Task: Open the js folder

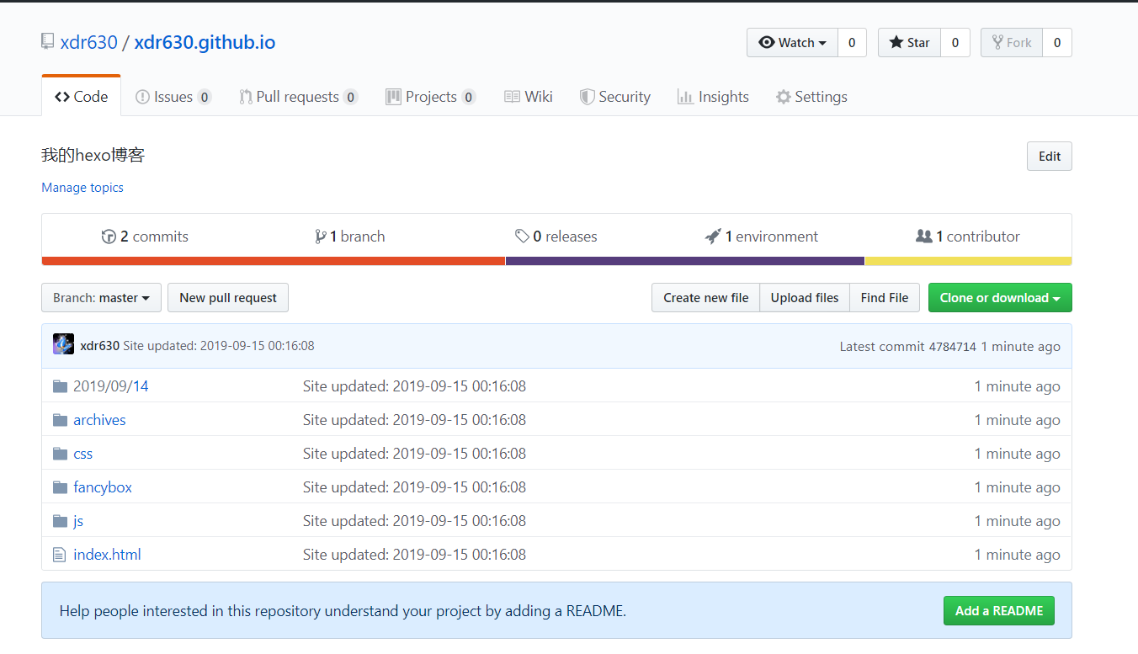Action: point(78,521)
